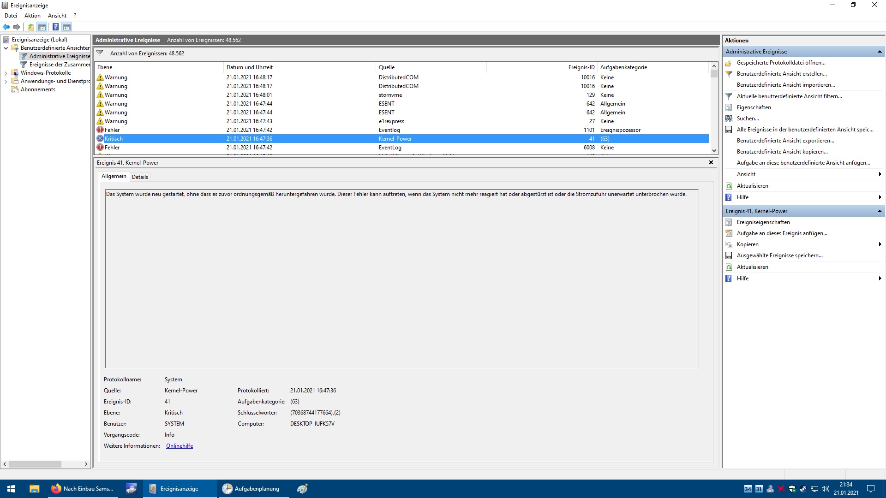Open the Aktion menu
The height and width of the screenshot is (498, 886).
[x=32, y=16]
